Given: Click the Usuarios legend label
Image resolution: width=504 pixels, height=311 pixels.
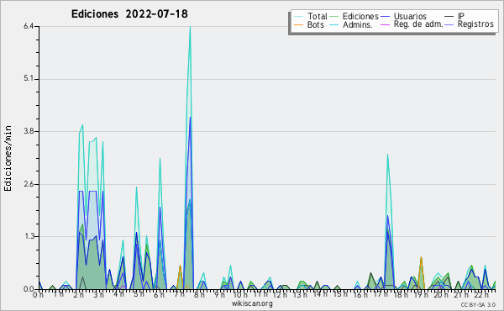Looking at the screenshot, I should click(410, 16).
